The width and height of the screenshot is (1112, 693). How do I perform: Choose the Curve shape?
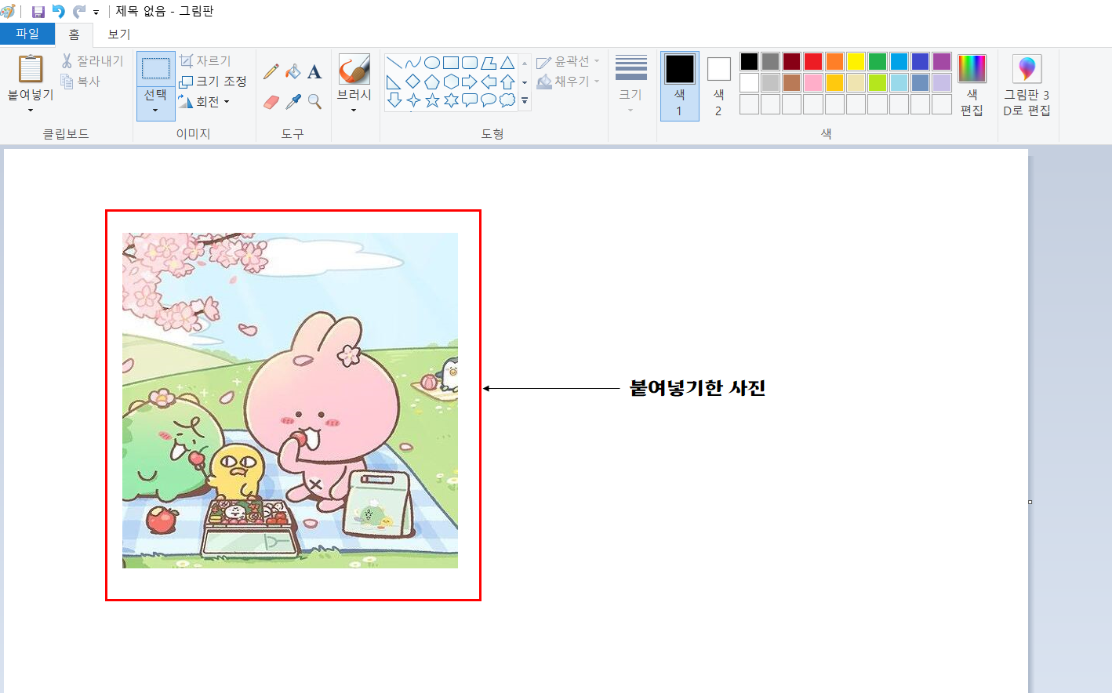(413, 63)
